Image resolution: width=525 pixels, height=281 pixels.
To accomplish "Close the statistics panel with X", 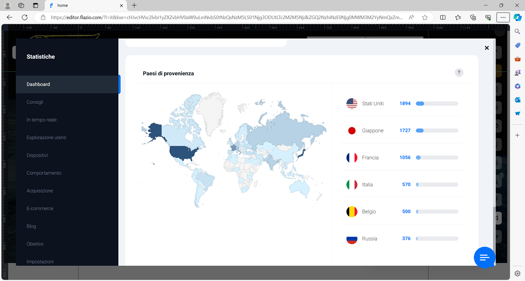I will 487,48.
